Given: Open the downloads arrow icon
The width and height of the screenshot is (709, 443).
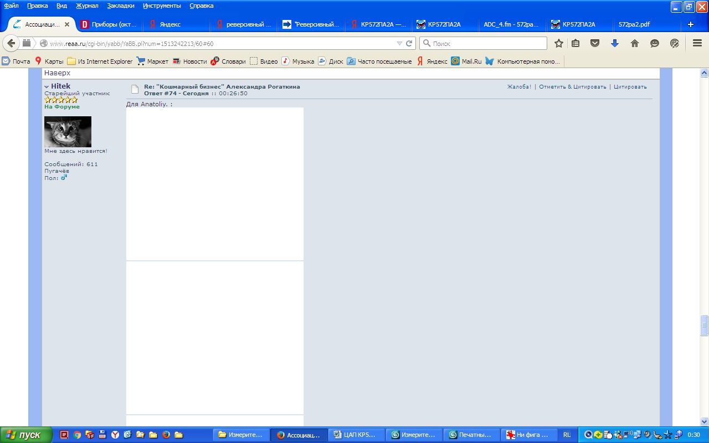Looking at the screenshot, I should point(614,43).
